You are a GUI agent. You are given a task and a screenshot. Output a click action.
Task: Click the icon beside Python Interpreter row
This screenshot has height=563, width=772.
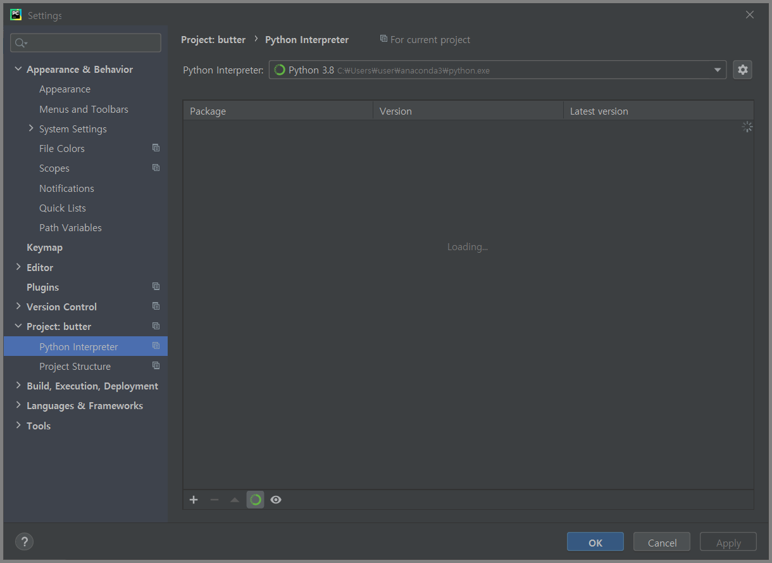coord(156,346)
